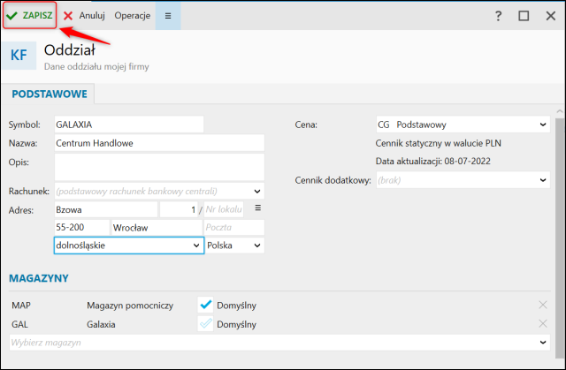Remove the GAL Galaxia warehouse row

543,324
